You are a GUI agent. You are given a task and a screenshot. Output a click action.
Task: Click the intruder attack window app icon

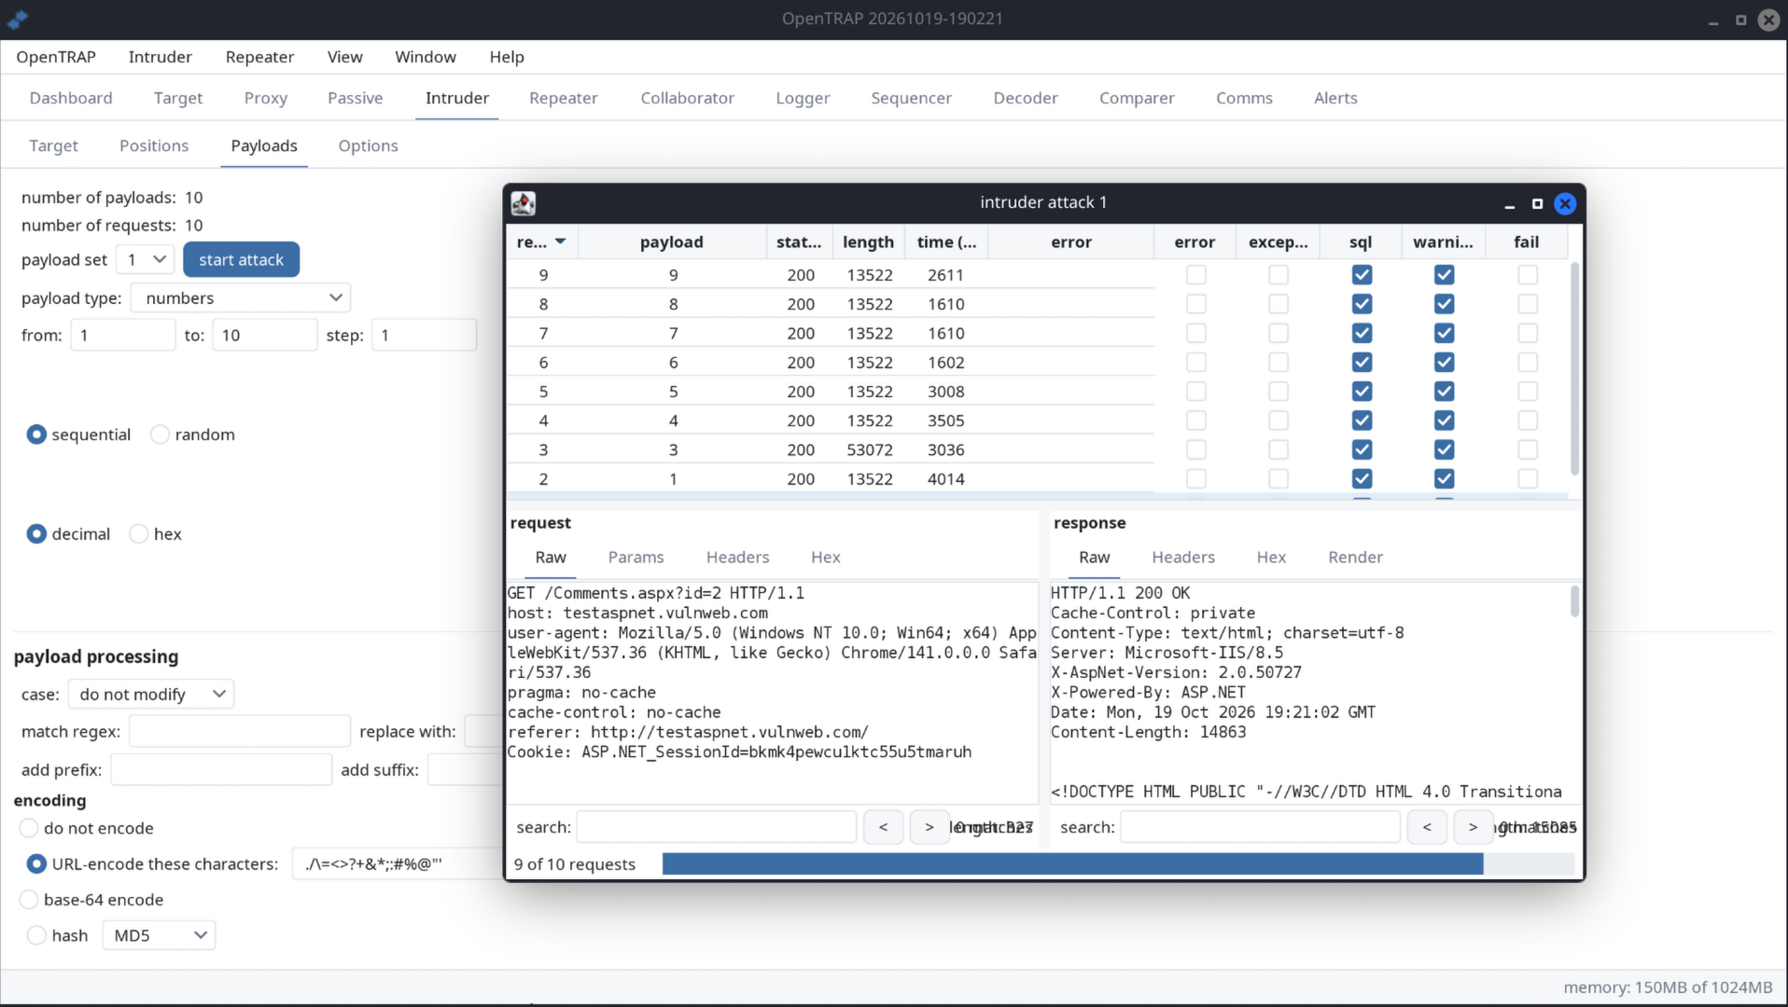[x=524, y=203]
